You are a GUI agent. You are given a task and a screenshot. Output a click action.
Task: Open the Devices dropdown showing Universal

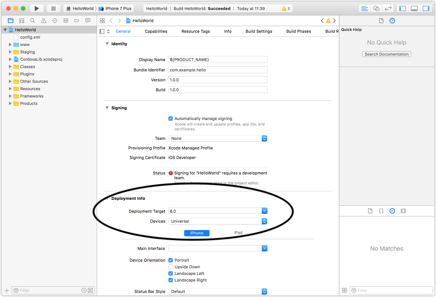point(264,221)
